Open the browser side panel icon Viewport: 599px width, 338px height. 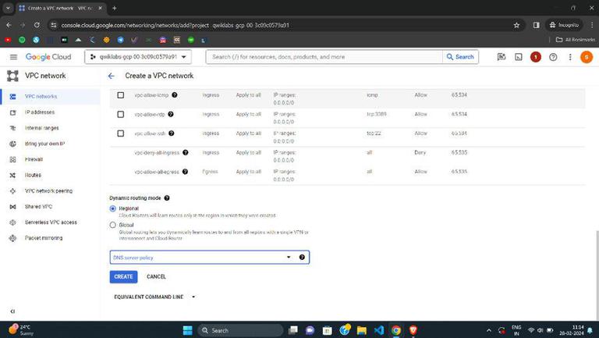click(537, 25)
